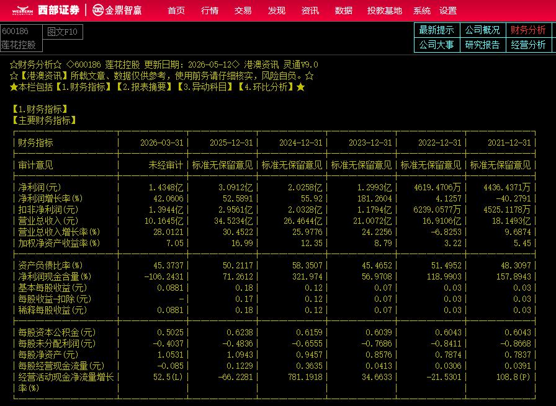Click the 2024-12-31 column header

301,143
